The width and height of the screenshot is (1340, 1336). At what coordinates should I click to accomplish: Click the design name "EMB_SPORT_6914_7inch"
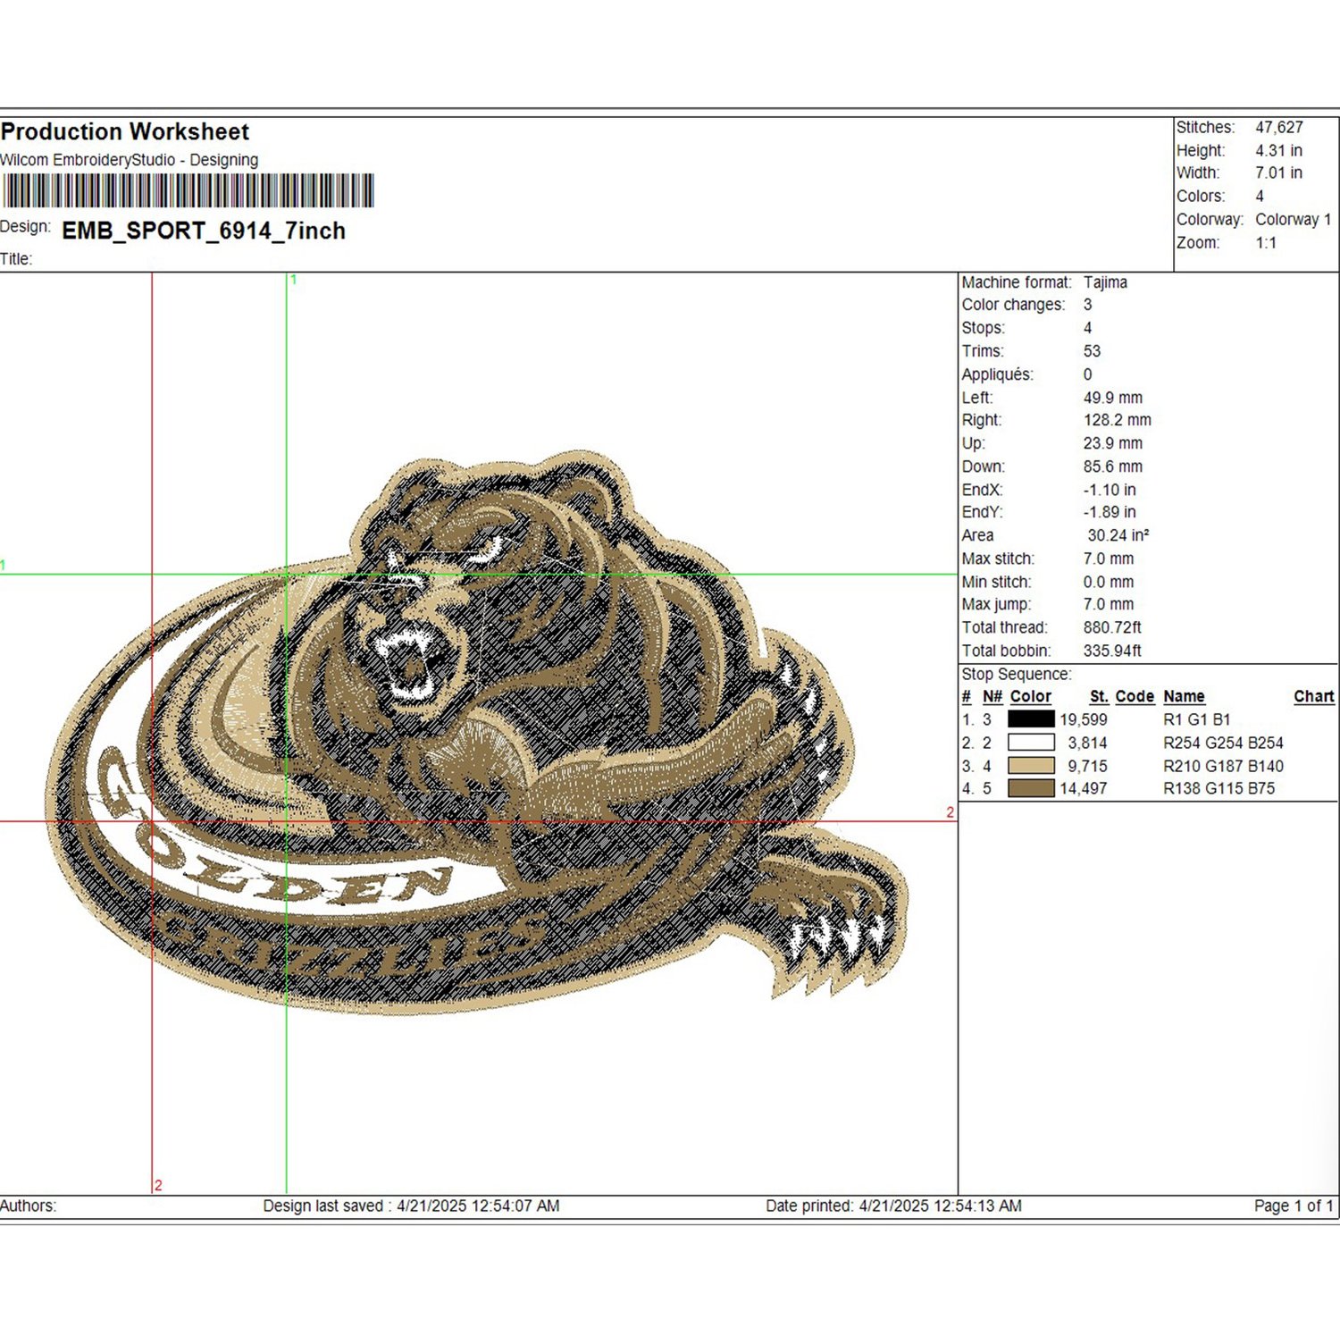coord(204,231)
